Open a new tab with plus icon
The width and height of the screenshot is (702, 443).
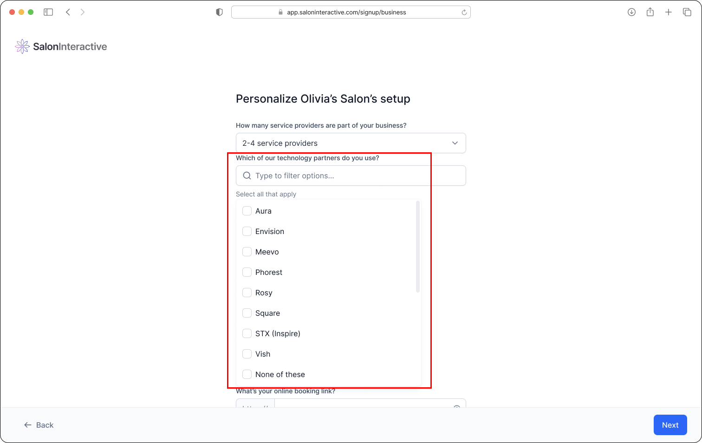(x=669, y=12)
